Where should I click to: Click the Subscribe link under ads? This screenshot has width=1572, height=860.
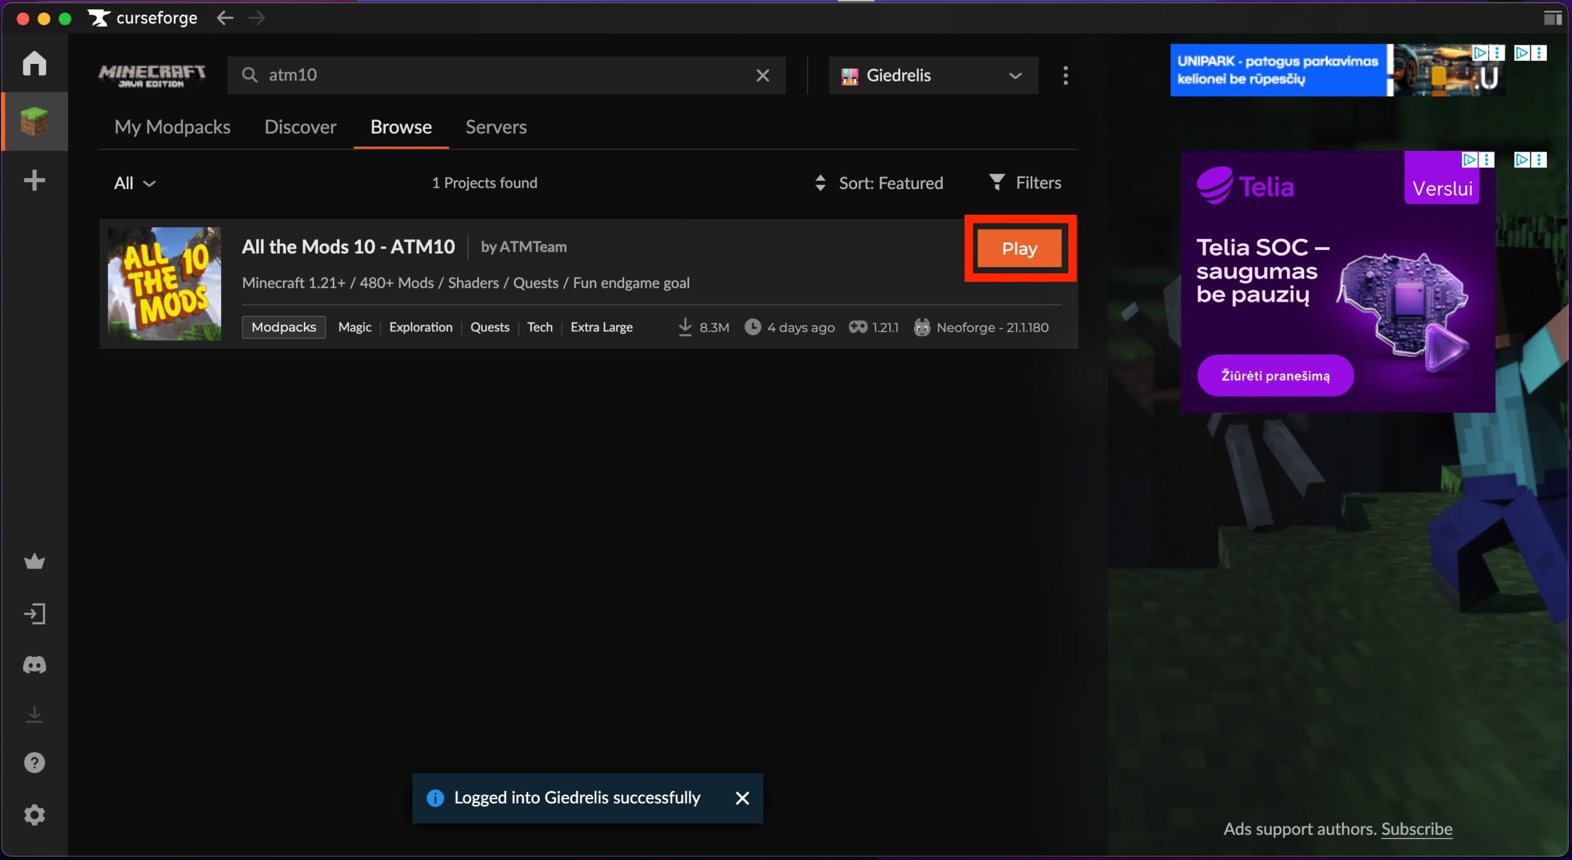point(1417,829)
